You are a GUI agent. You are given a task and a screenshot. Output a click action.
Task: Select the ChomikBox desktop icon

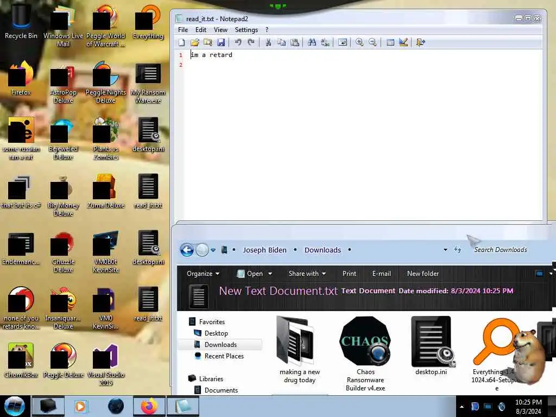tap(21, 361)
